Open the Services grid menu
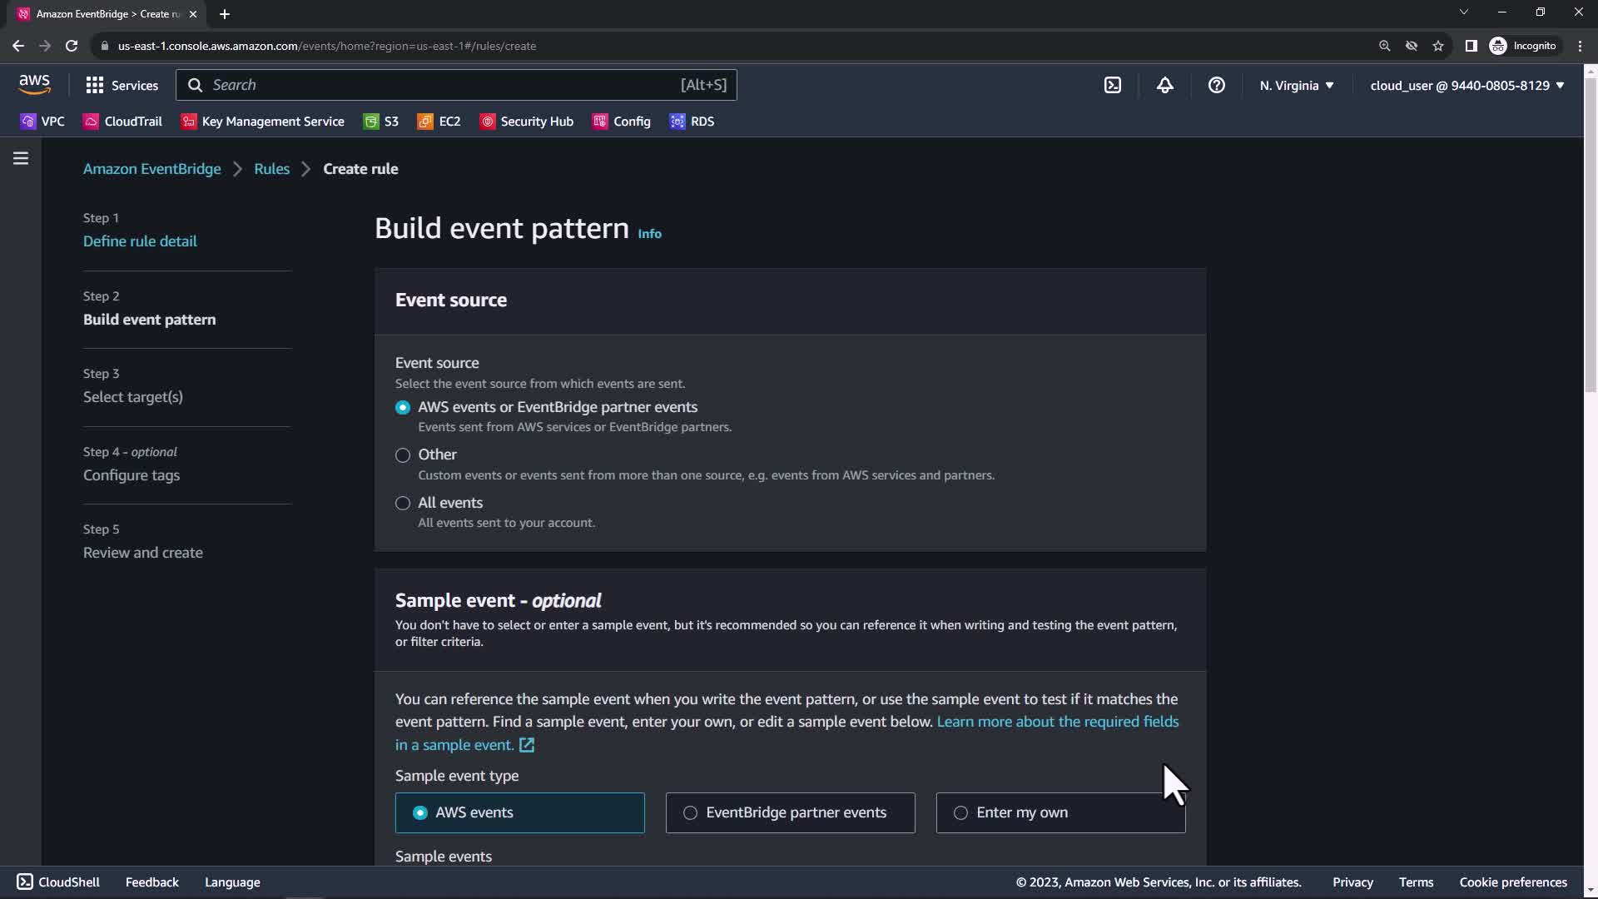Screen dimensions: 1598x899 (x=122, y=85)
